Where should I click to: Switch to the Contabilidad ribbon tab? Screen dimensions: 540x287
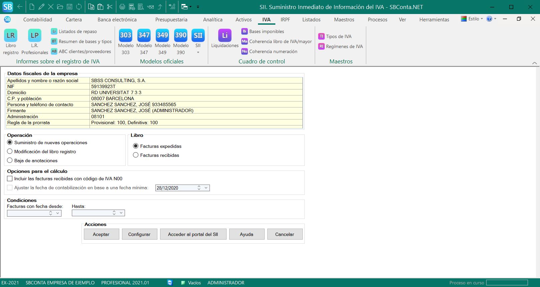point(38,20)
